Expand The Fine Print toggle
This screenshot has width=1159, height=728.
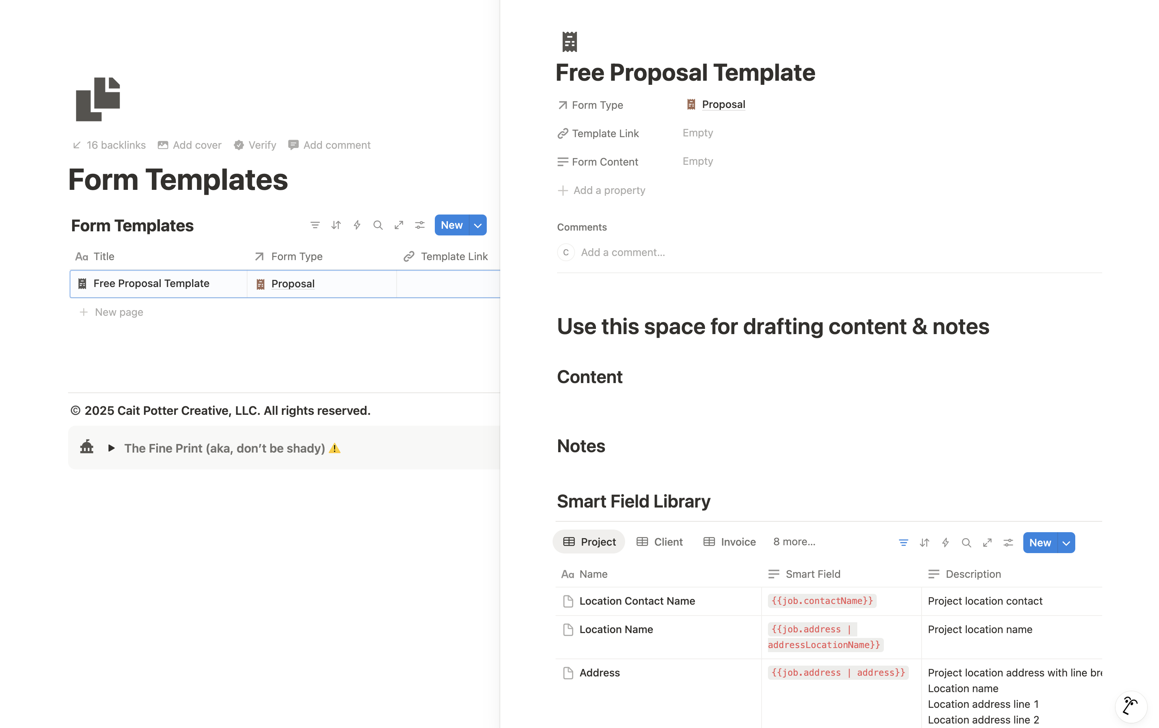(x=111, y=448)
